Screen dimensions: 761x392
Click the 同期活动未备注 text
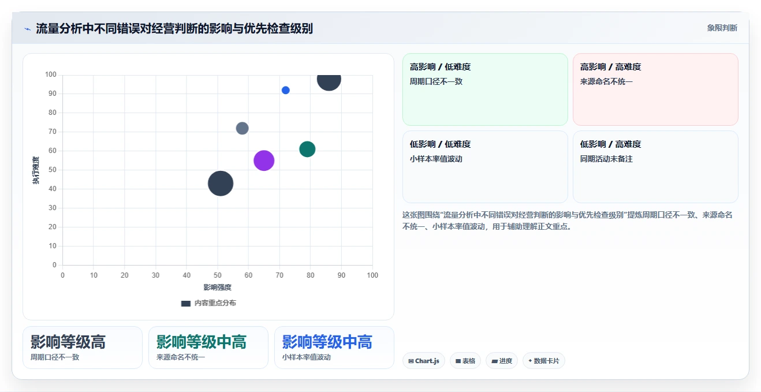click(606, 159)
